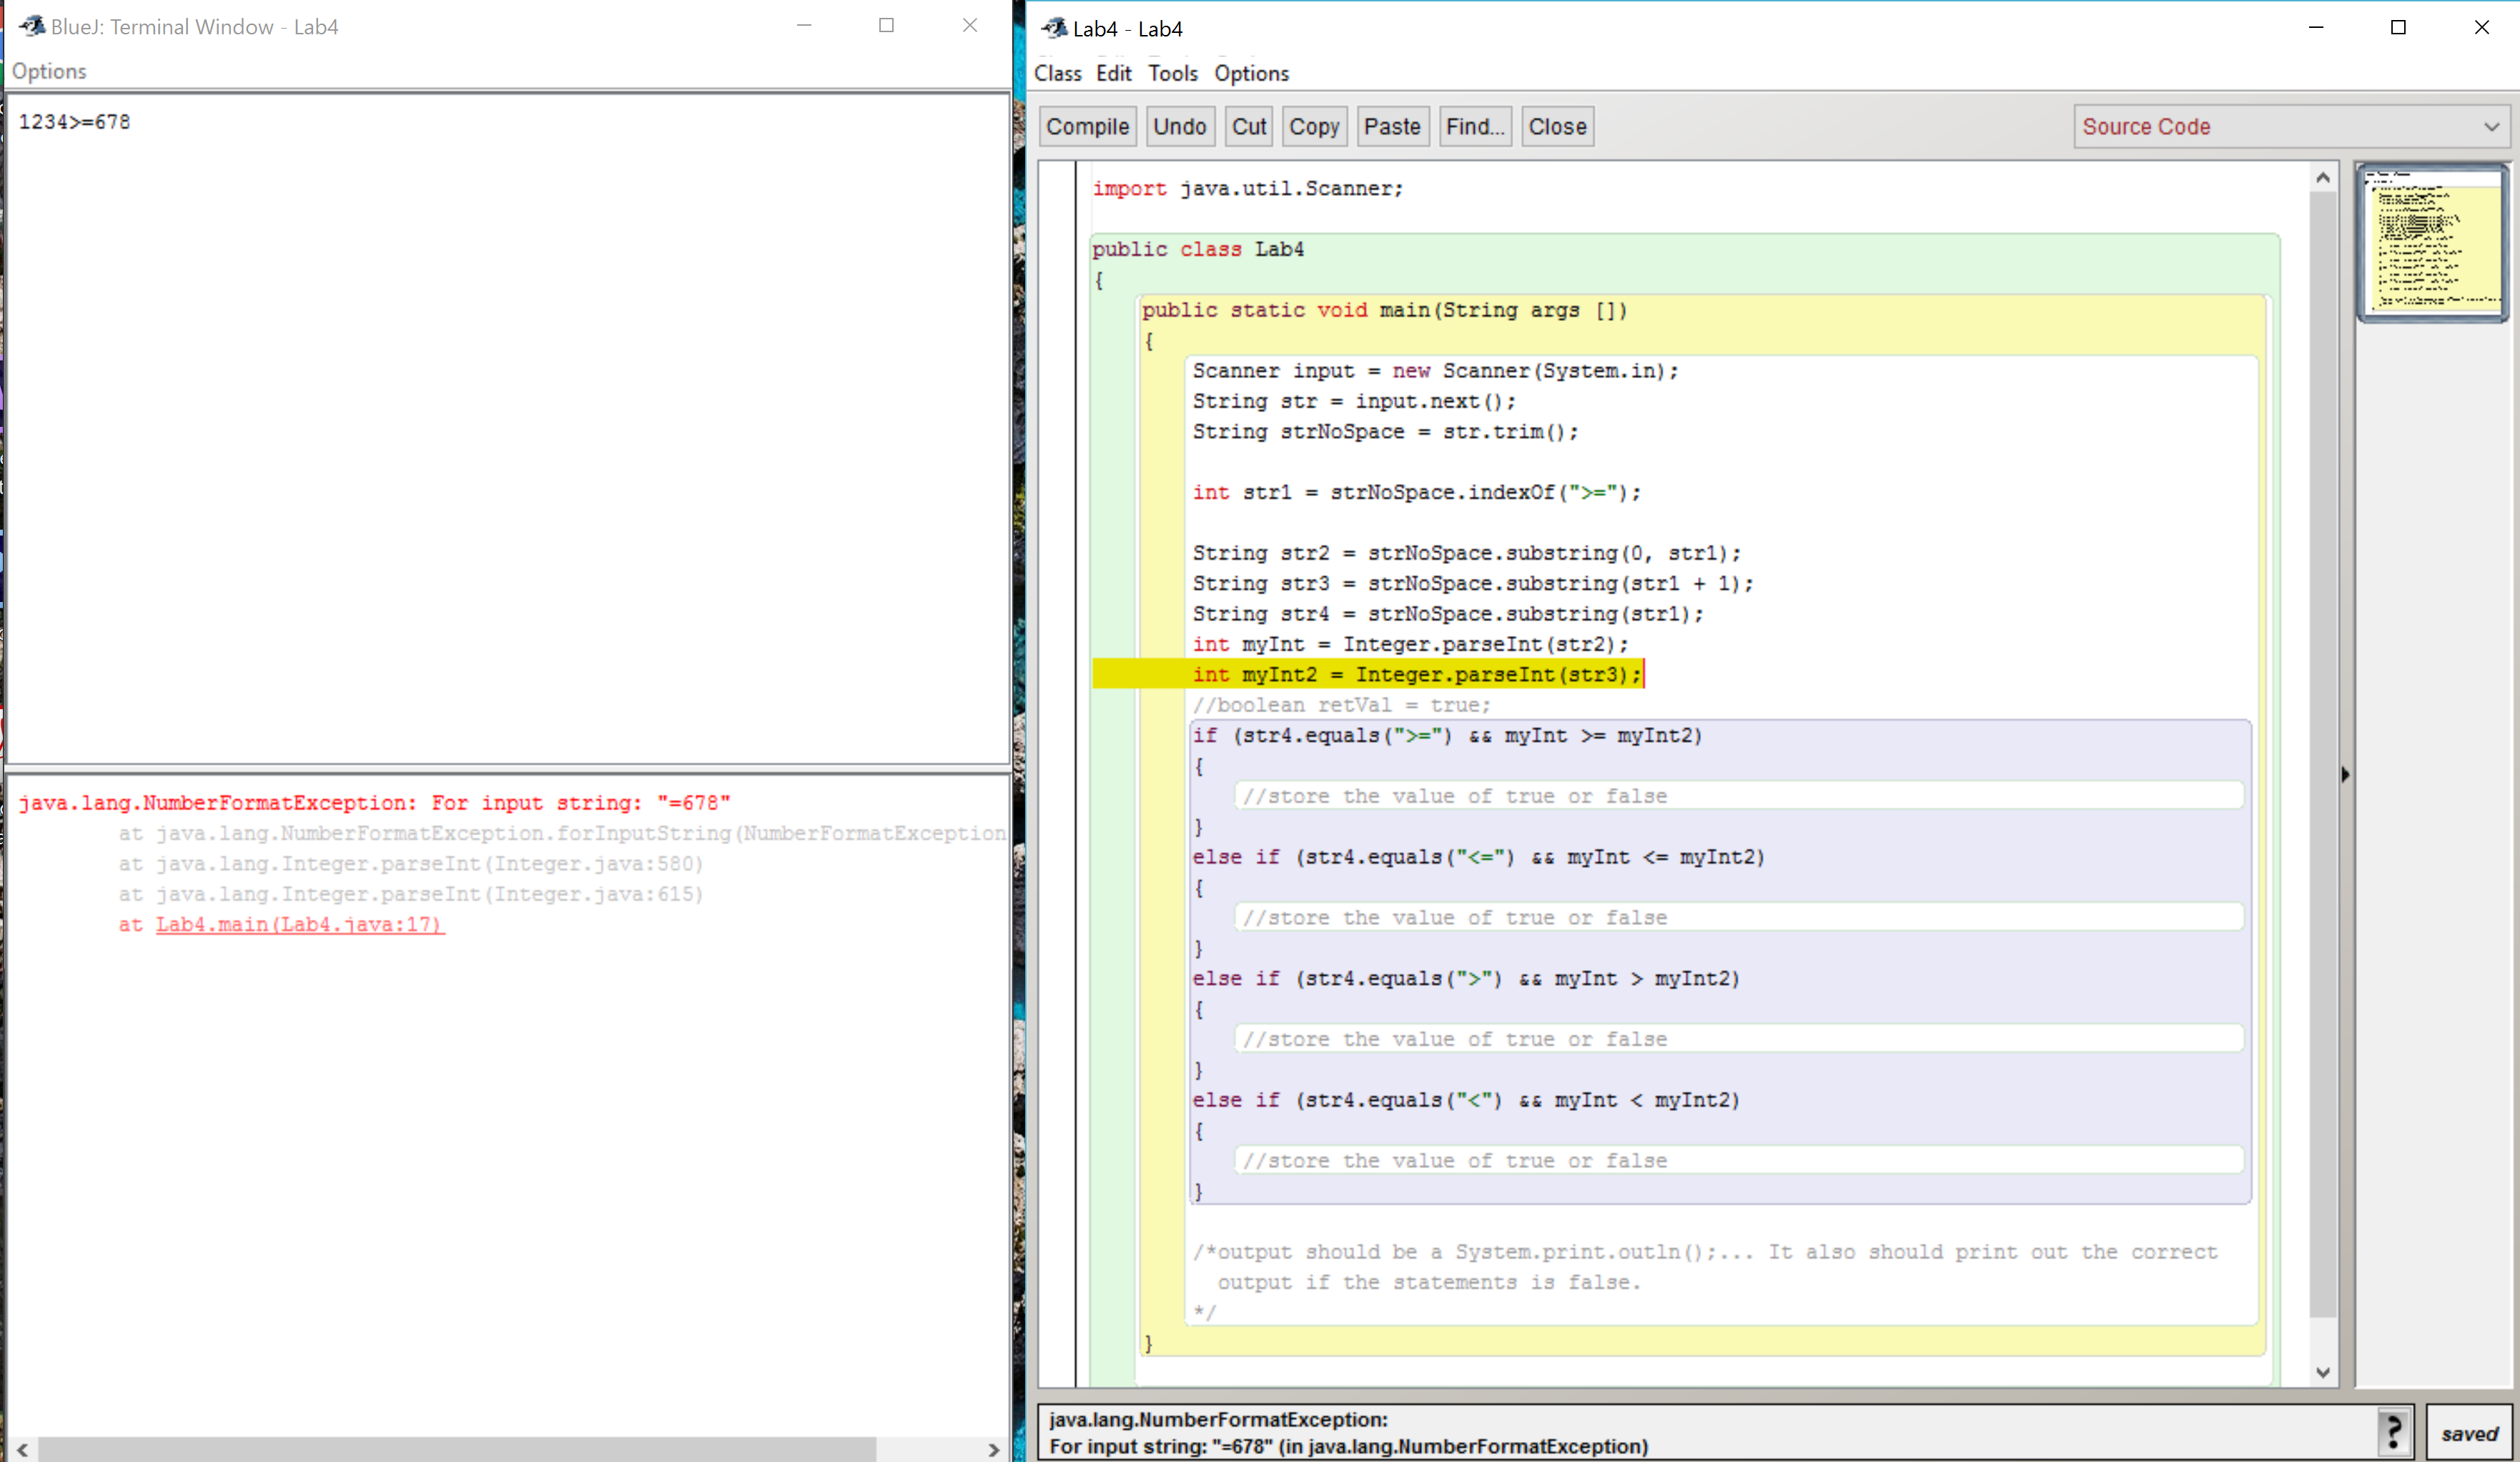
Task: Click the editor scrollbar up arrow
Action: coord(2322,177)
